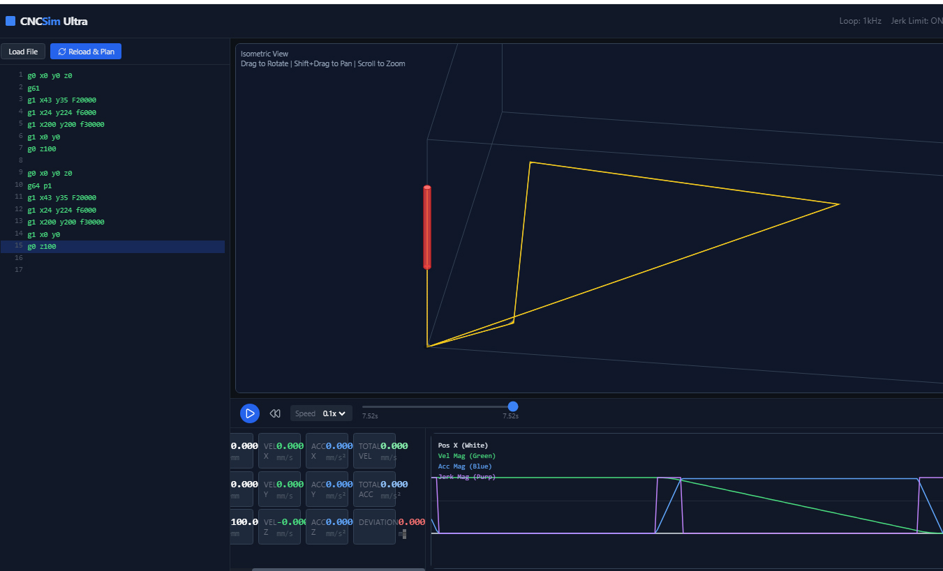Click the timeline scrubber handle
This screenshot has width=943, height=571.
click(x=513, y=406)
